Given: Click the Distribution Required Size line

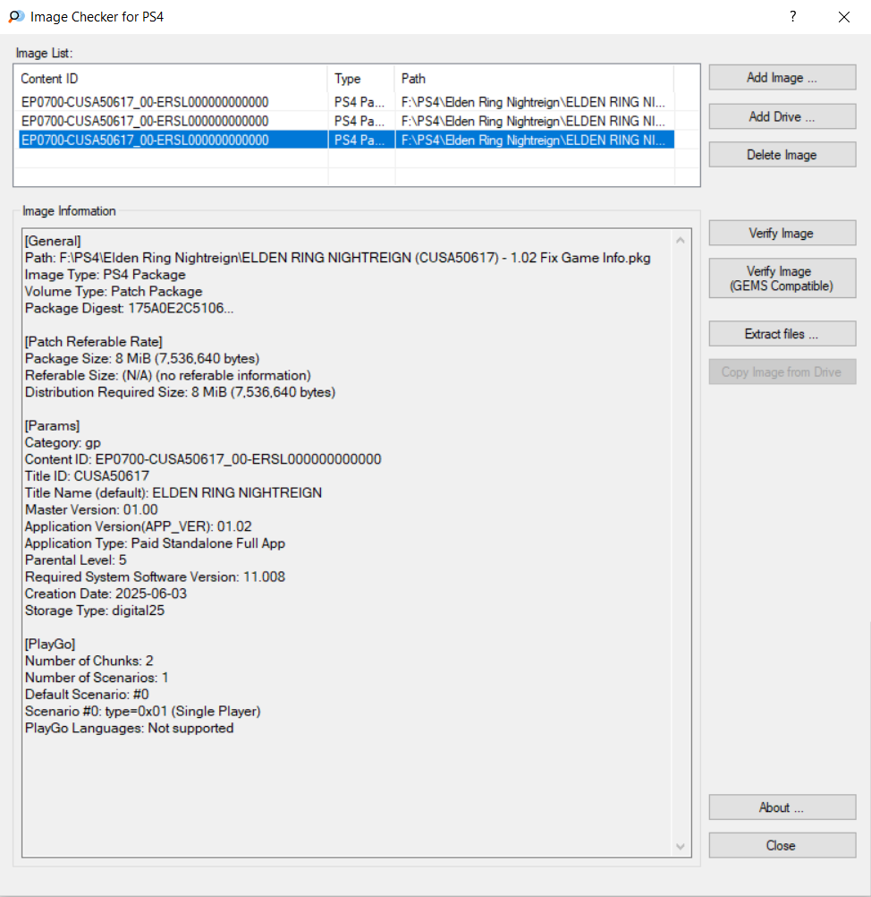Looking at the screenshot, I should [180, 392].
